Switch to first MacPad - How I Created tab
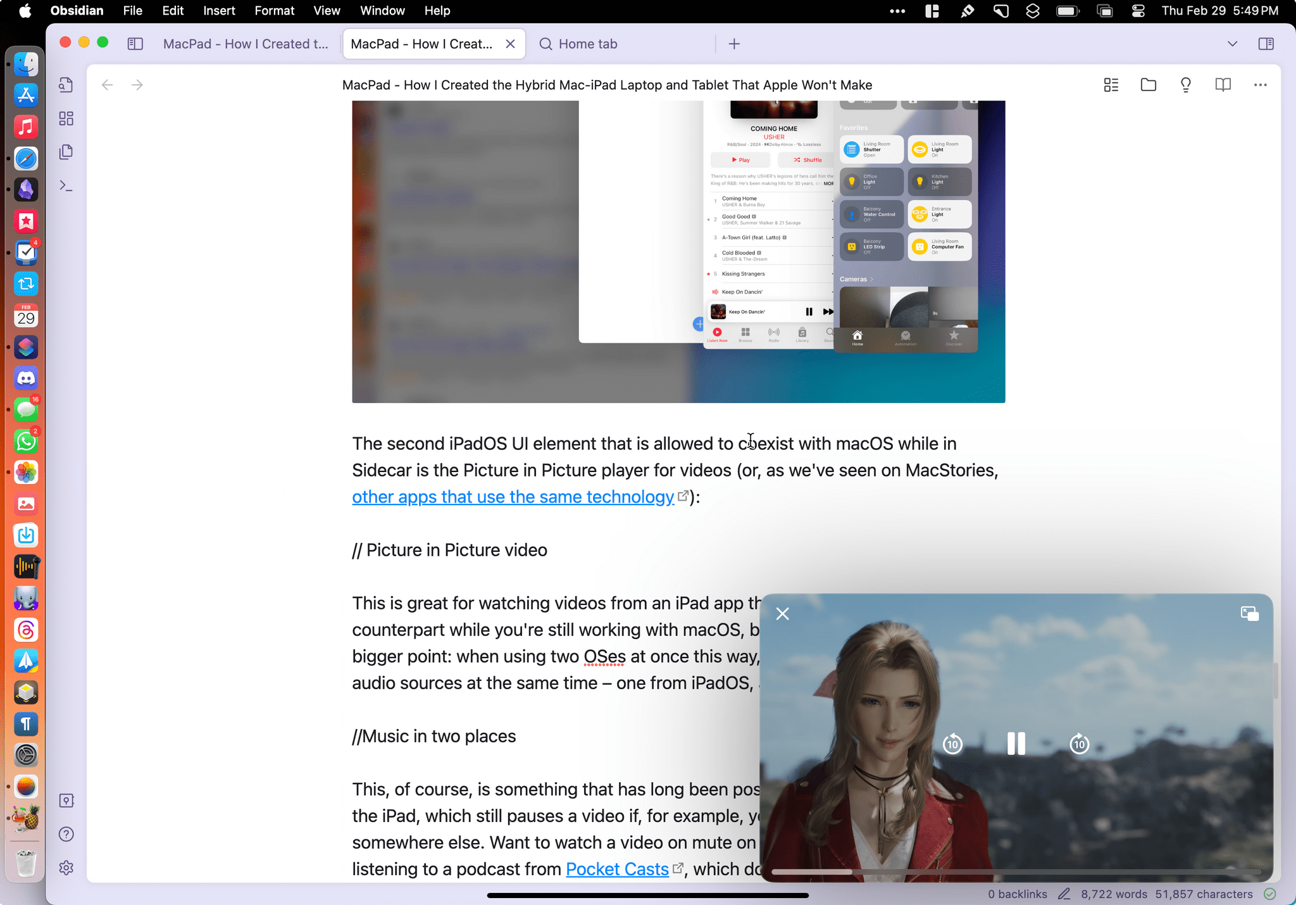This screenshot has width=1296, height=905. [x=246, y=44]
